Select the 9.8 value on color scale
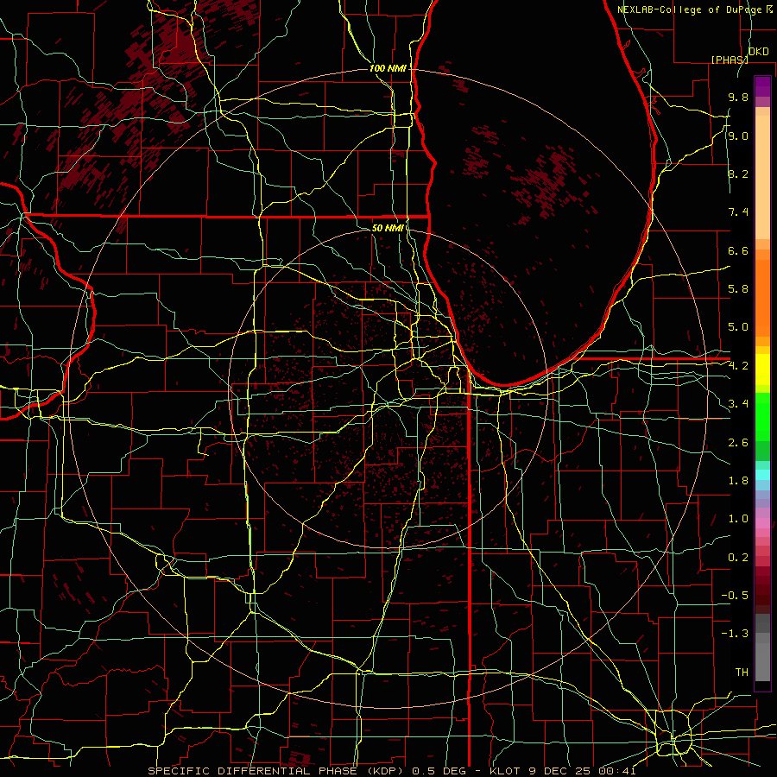The width and height of the screenshot is (777, 777). pyautogui.click(x=738, y=97)
